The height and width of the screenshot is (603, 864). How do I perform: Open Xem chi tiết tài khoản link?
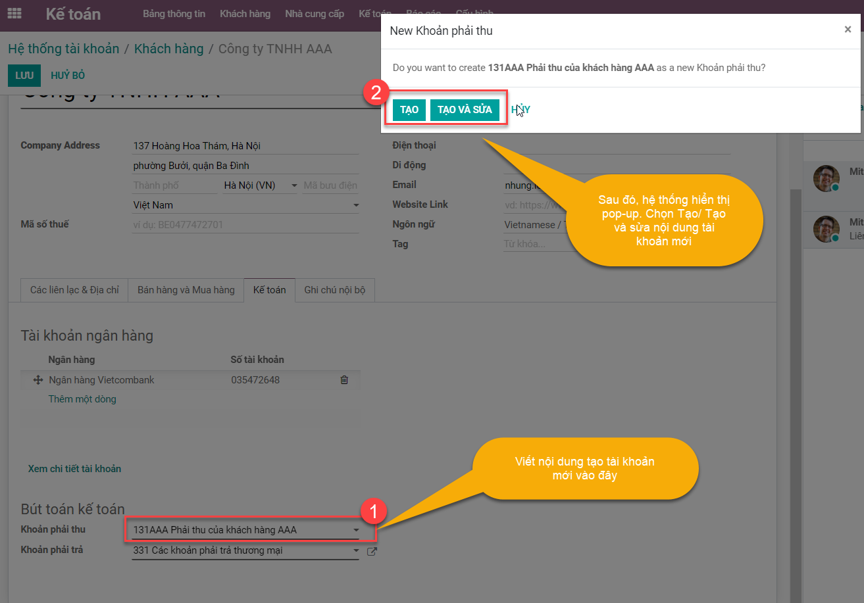point(74,469)
